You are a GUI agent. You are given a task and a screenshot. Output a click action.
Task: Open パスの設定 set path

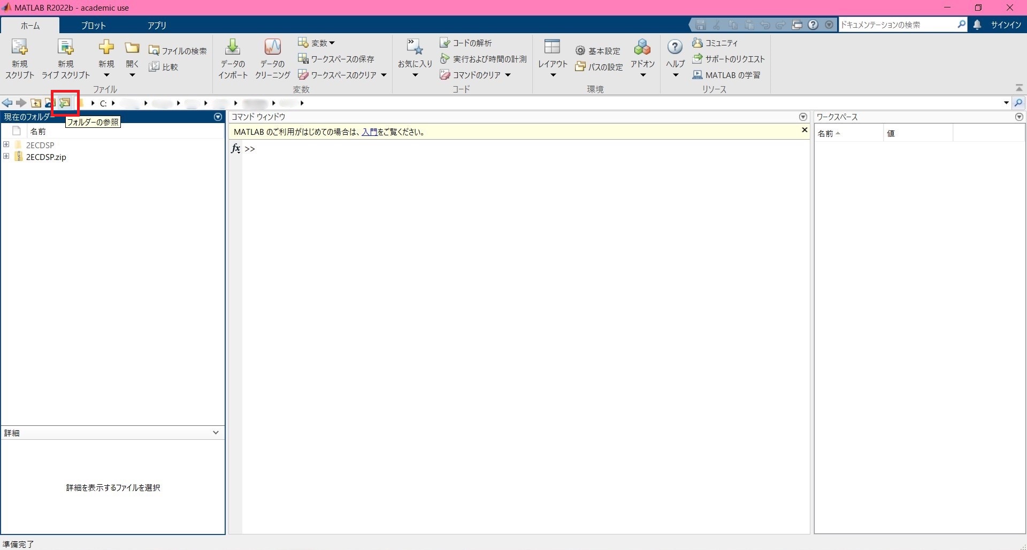coord(599,67)
